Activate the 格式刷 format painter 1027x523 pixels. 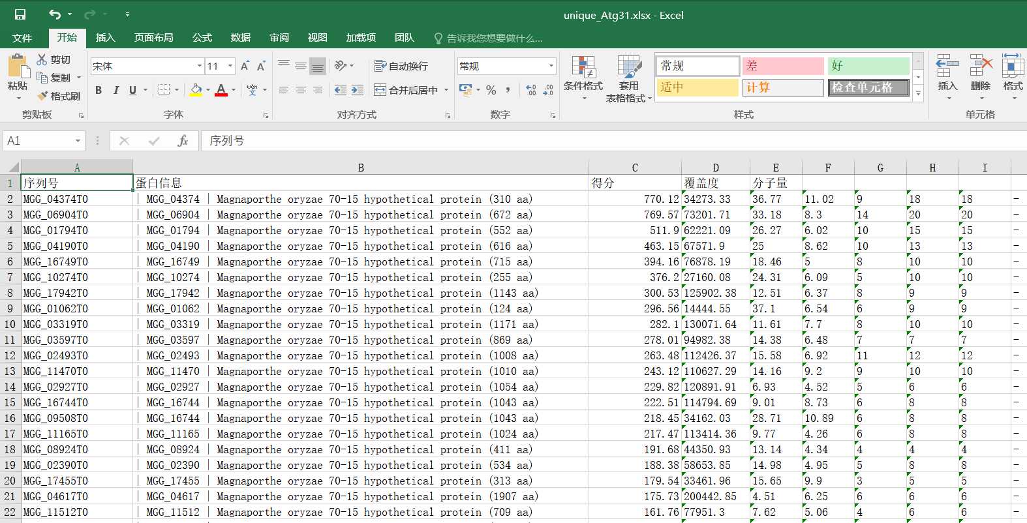tap(59, 96)
